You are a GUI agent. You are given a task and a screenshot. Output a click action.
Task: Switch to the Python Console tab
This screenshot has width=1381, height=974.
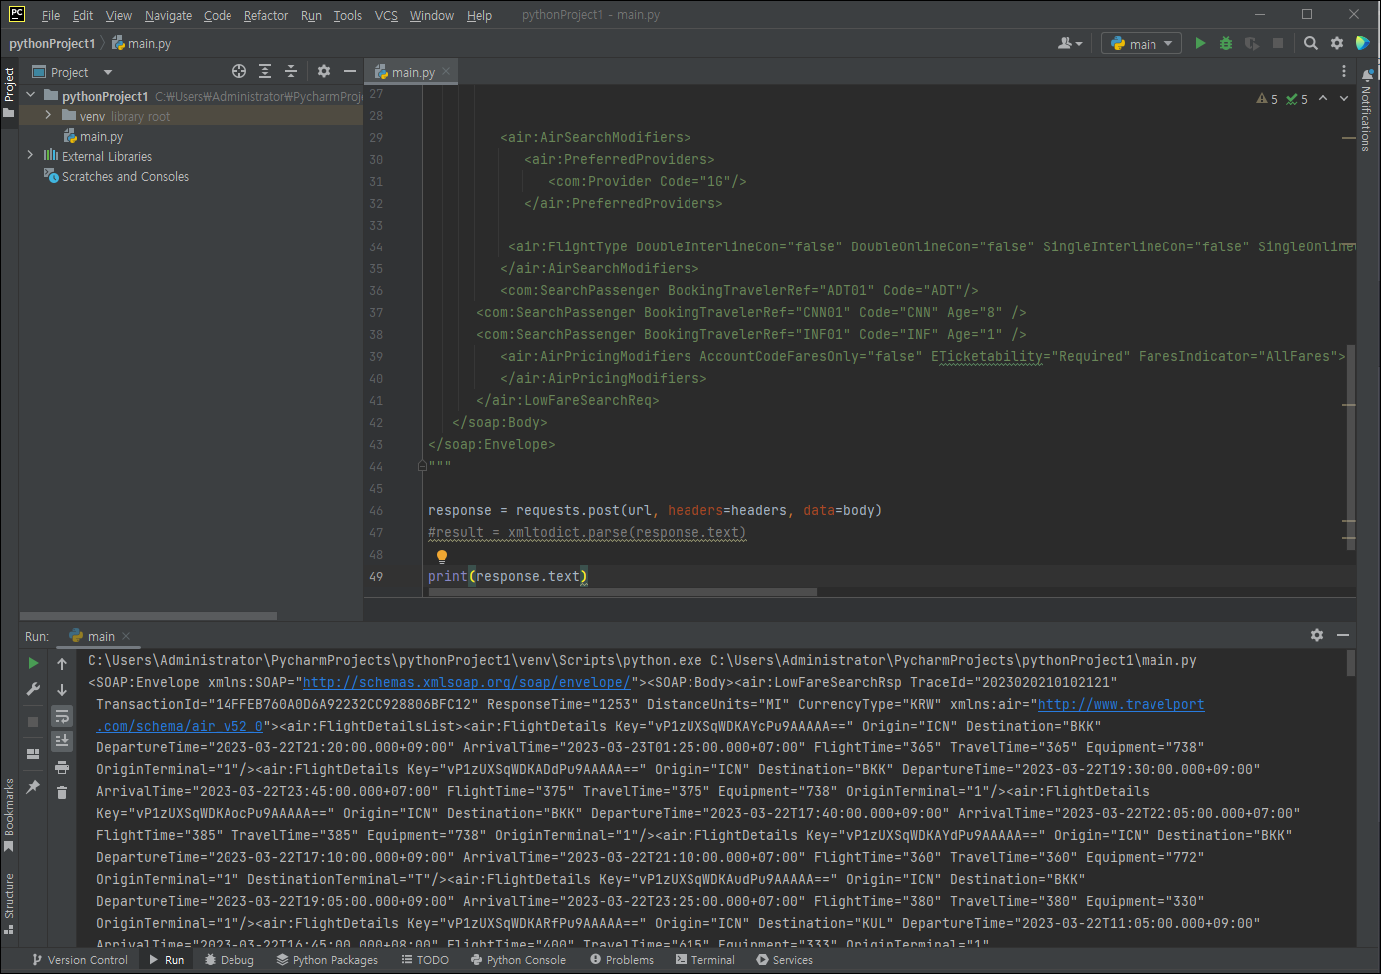(518, 959)
